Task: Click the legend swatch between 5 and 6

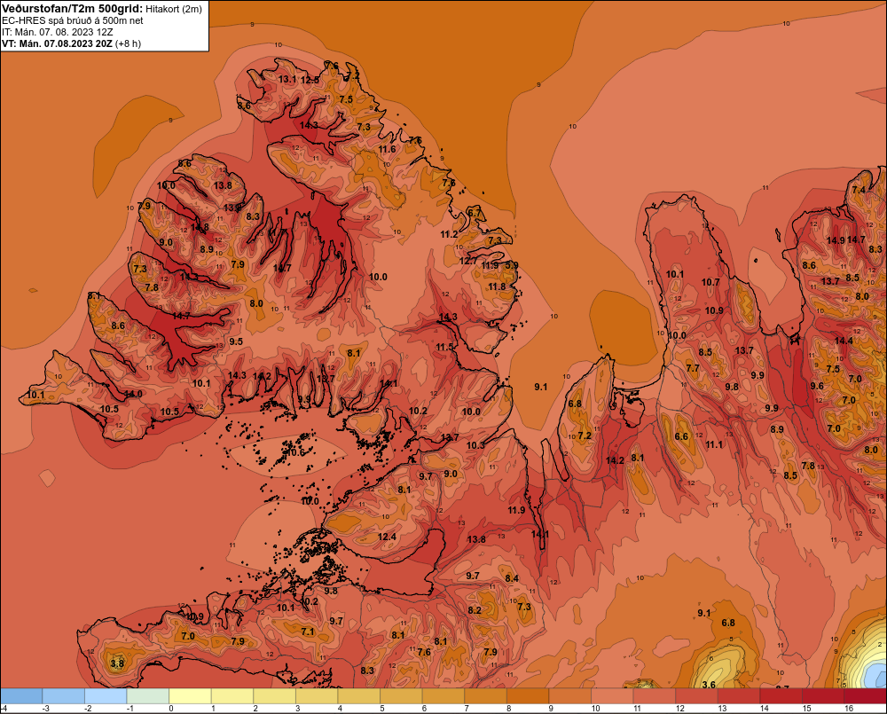Action: point(401,695)
